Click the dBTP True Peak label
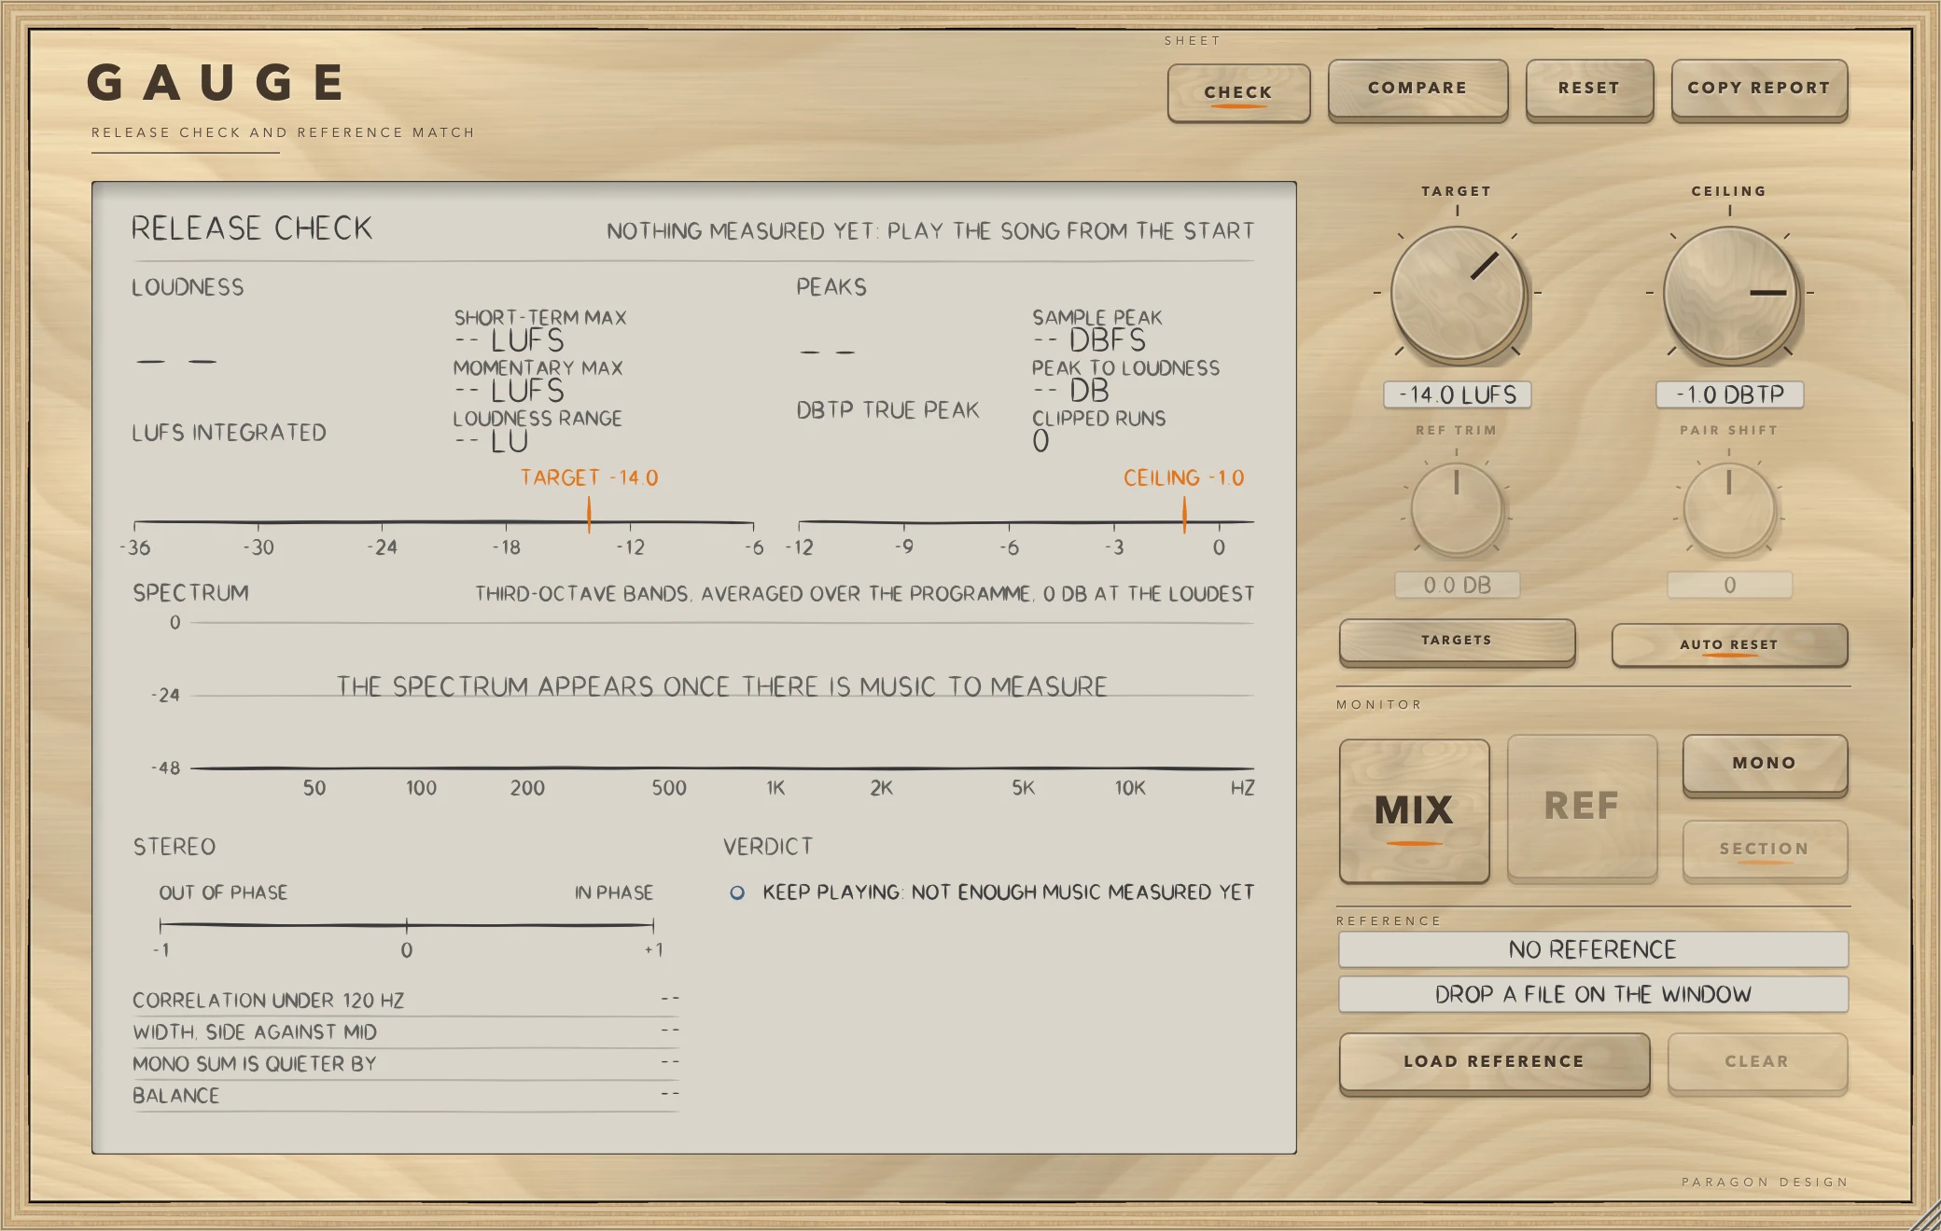This screenshot has width=1941, height=1231. coord(887,410)
